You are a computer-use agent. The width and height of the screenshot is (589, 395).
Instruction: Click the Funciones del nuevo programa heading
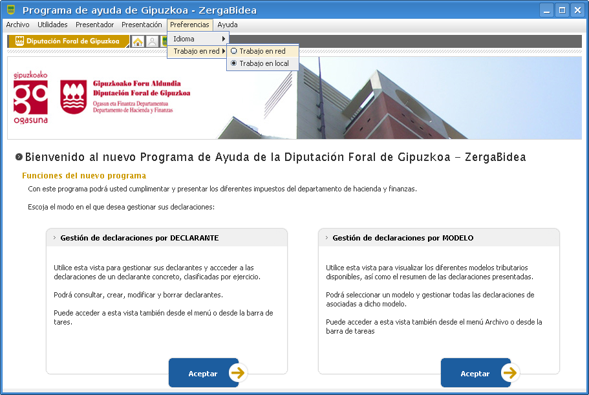[85, 175]
